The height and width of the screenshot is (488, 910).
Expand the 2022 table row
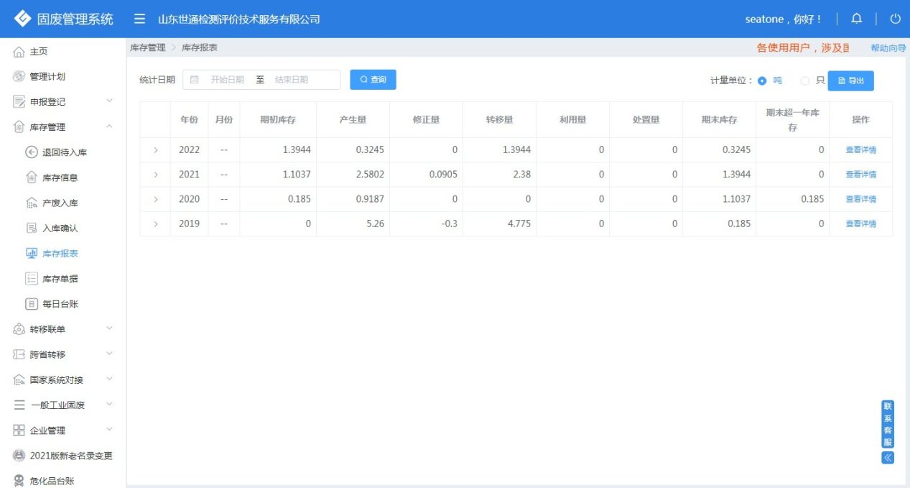click(155, 150)
